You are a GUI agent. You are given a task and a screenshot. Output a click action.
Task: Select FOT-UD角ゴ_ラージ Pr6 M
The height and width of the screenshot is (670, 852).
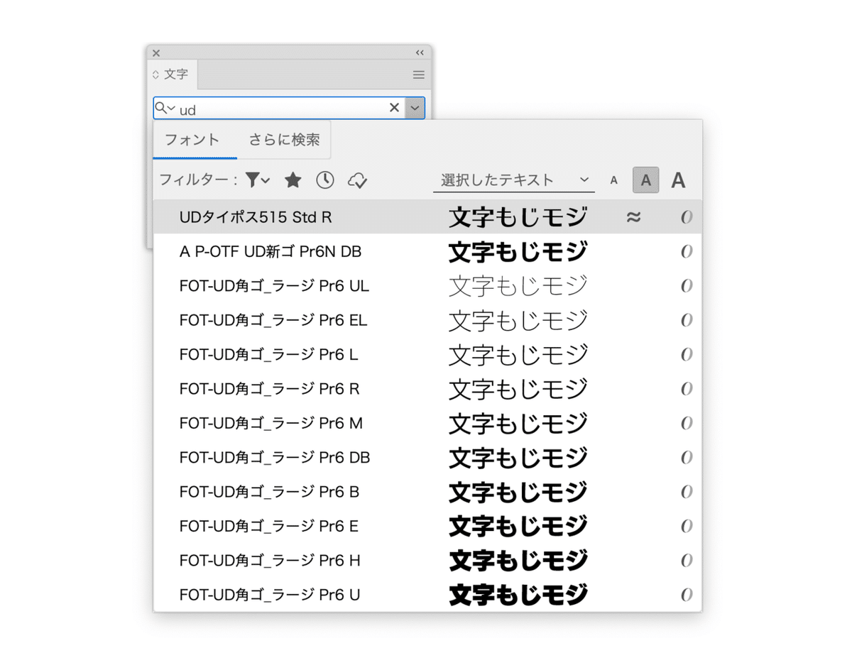(427, 423)
